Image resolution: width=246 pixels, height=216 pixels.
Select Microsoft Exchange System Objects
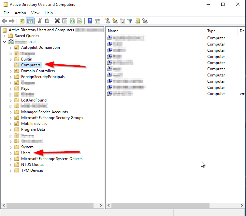pyautogui.click(x=52, y=159)
